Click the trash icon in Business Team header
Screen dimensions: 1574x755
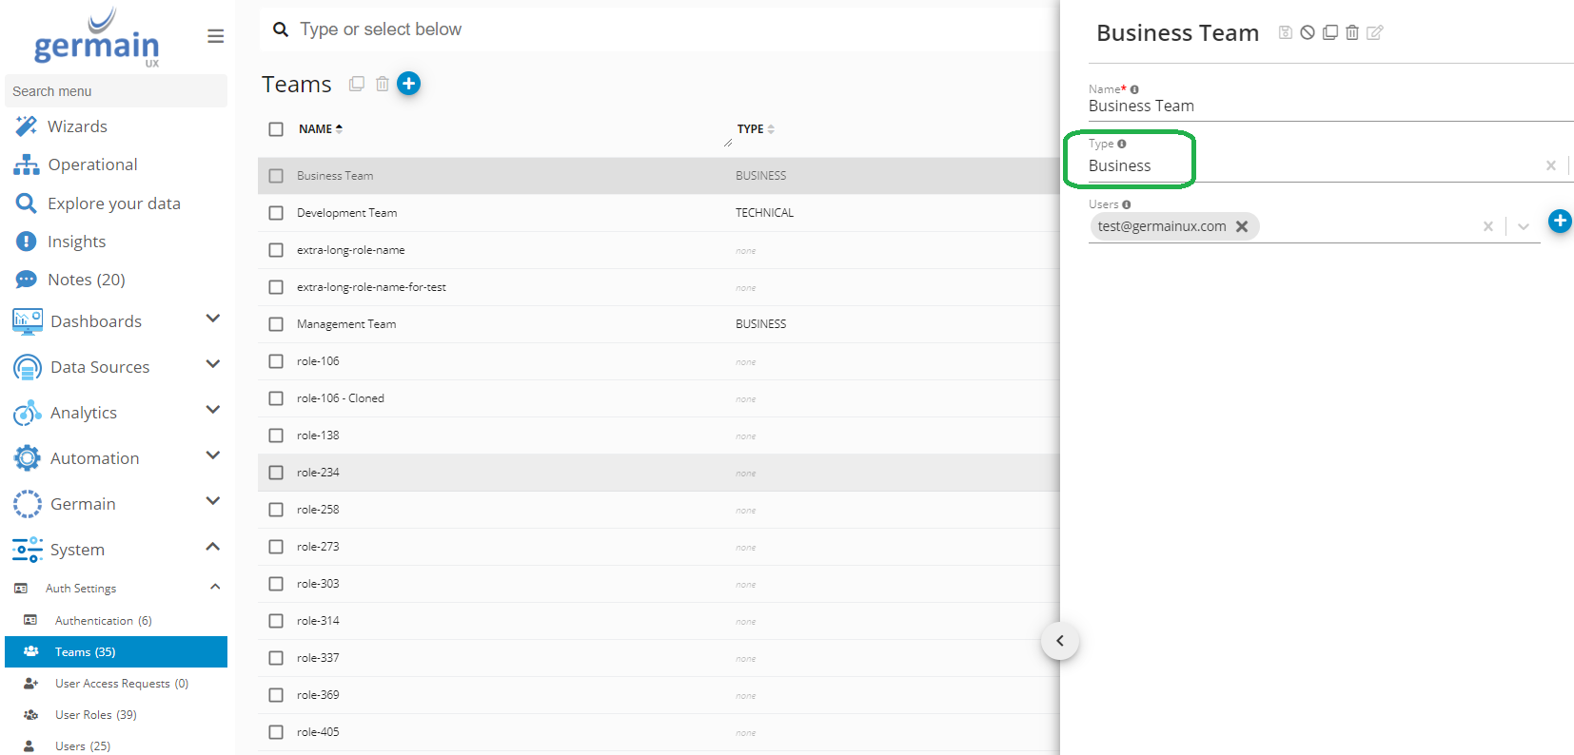[1351, 32]
